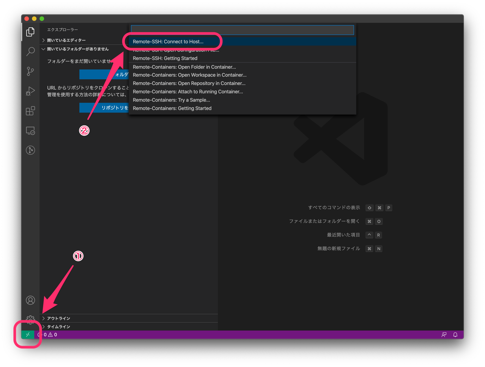Open the Manage gear icon
The width and height of the screenshot is (485, 367).
click(30, 319)
